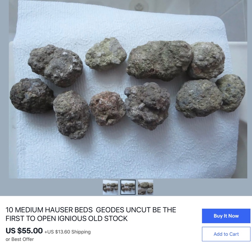Click the large elongated geode in main photo
The image size is (252, 243).
[159, 60]
